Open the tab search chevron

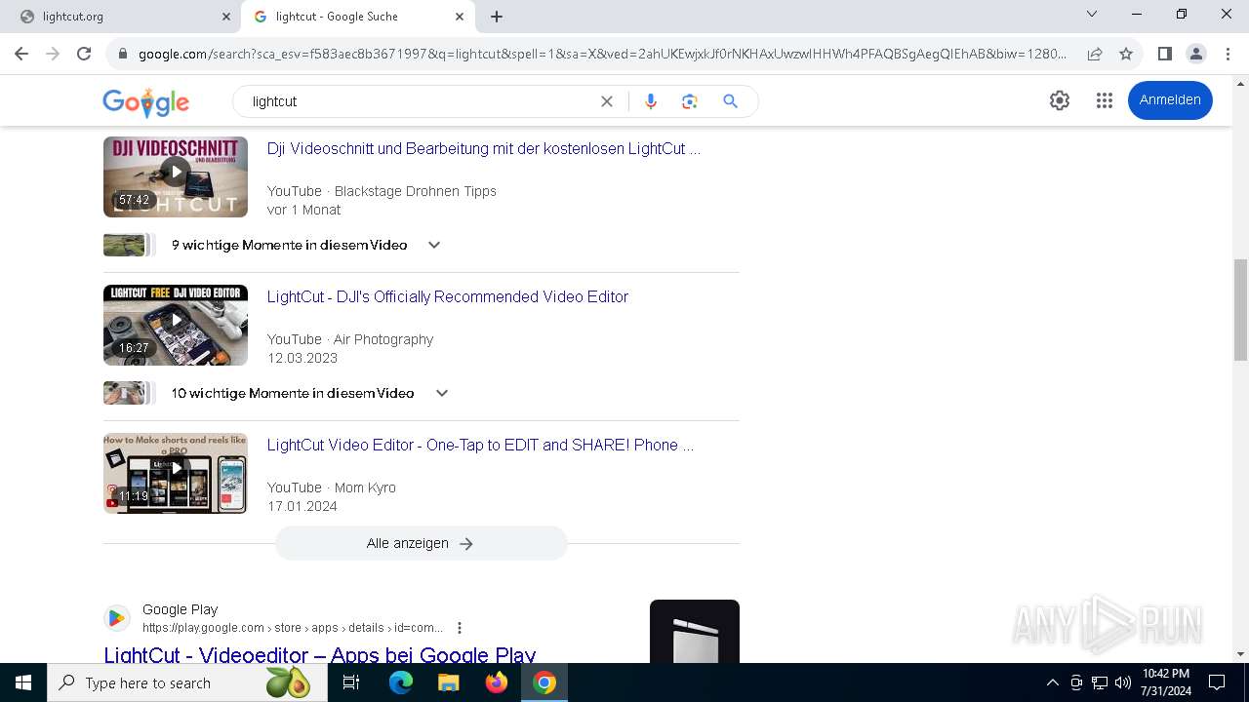click(1092, 14)
